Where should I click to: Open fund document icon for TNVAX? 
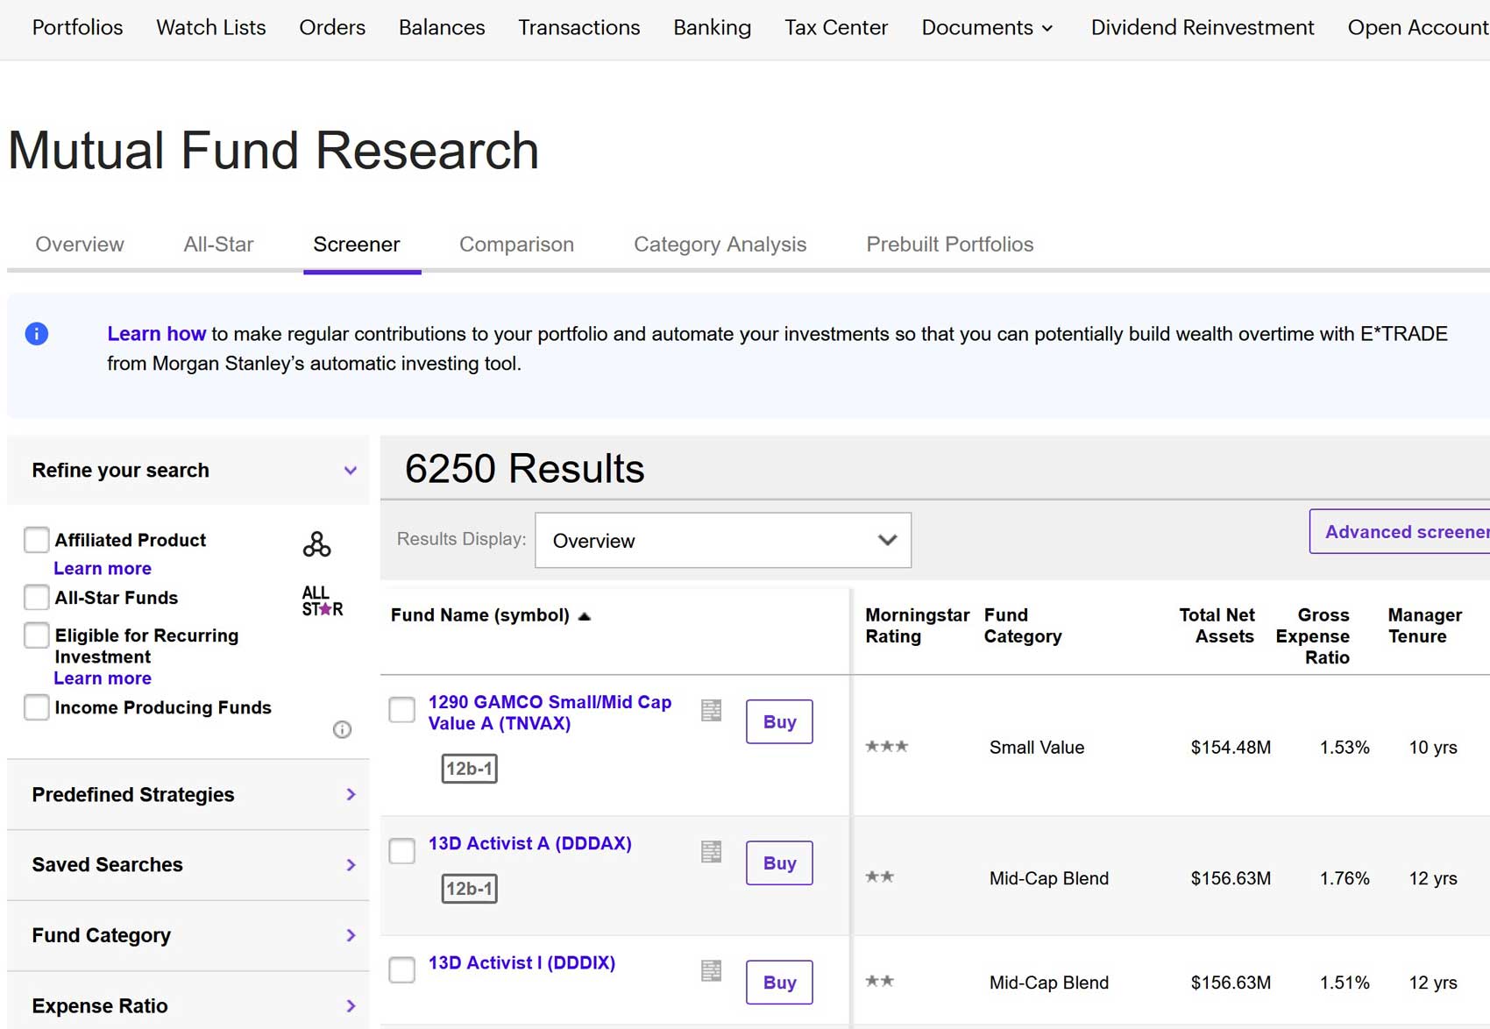(x=712, y=710)
